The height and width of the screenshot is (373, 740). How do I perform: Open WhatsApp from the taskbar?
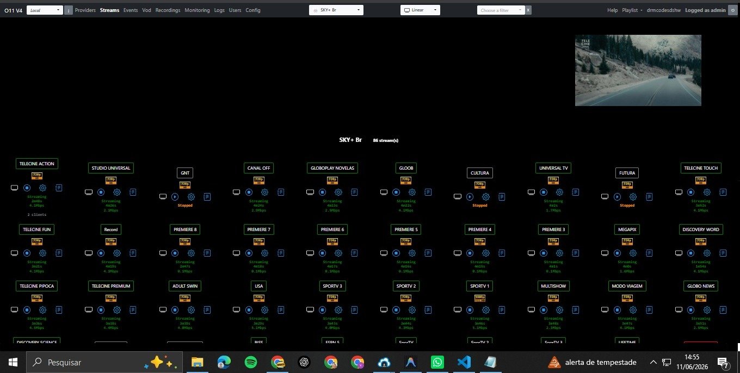point(437,362)
